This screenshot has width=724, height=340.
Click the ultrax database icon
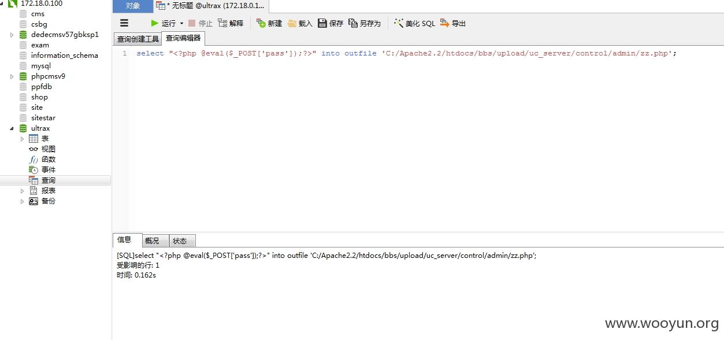23,128
